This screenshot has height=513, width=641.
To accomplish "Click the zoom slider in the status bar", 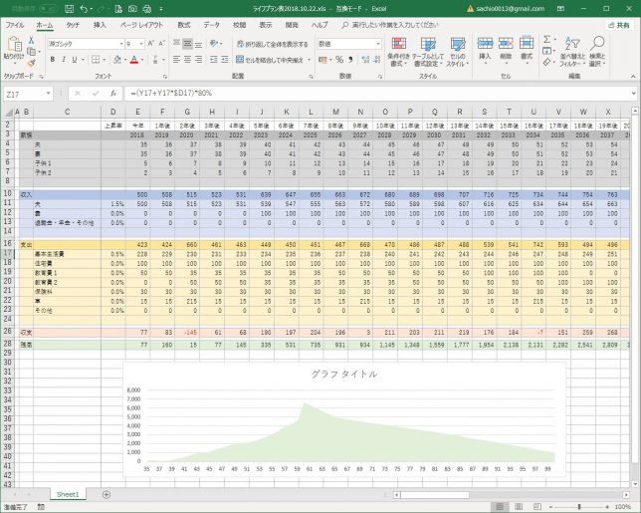I will [579, 507].
